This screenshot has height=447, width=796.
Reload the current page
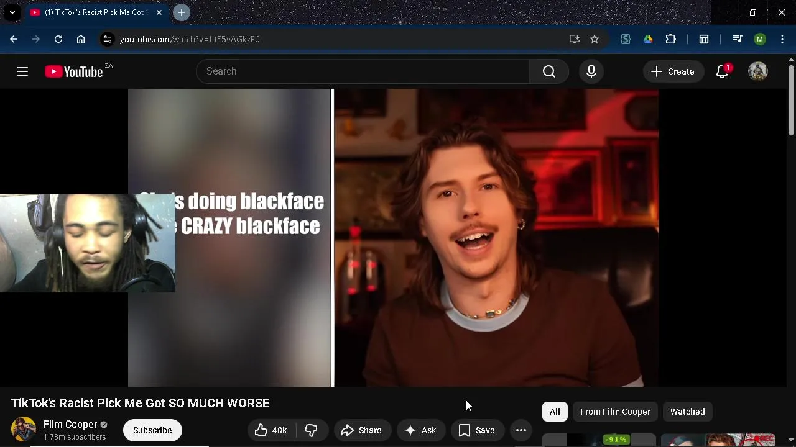pyautogui.click(x=58, y=39)
